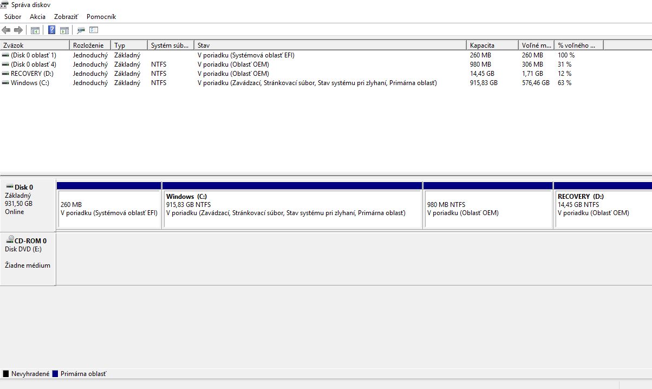The height and width of the screenshot is (389, 652).
Task: Click the Žiadne médium text under CD-ROM 0
Action: coord(28,265)
